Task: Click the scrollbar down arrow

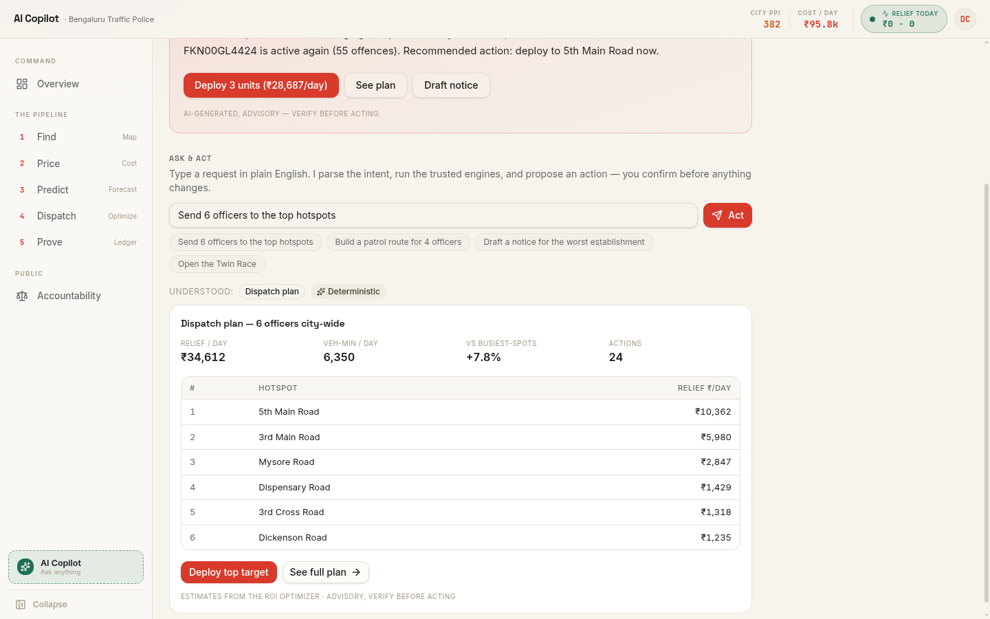Action: [987, 615]
